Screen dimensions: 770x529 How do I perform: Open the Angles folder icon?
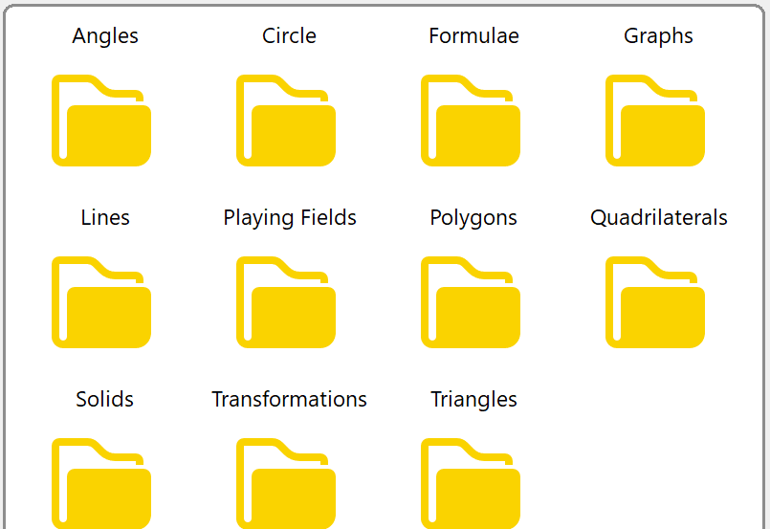pyautogui.click(x=101, y=121)
